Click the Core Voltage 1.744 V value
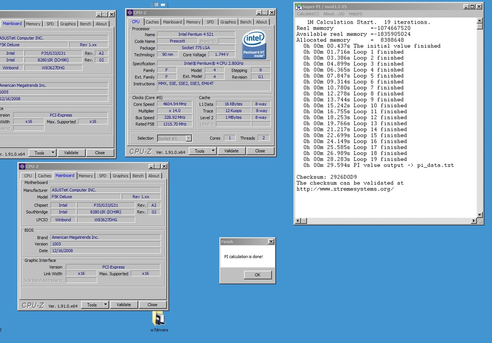This screenshot has height=343, width=492. coord(222,54)
